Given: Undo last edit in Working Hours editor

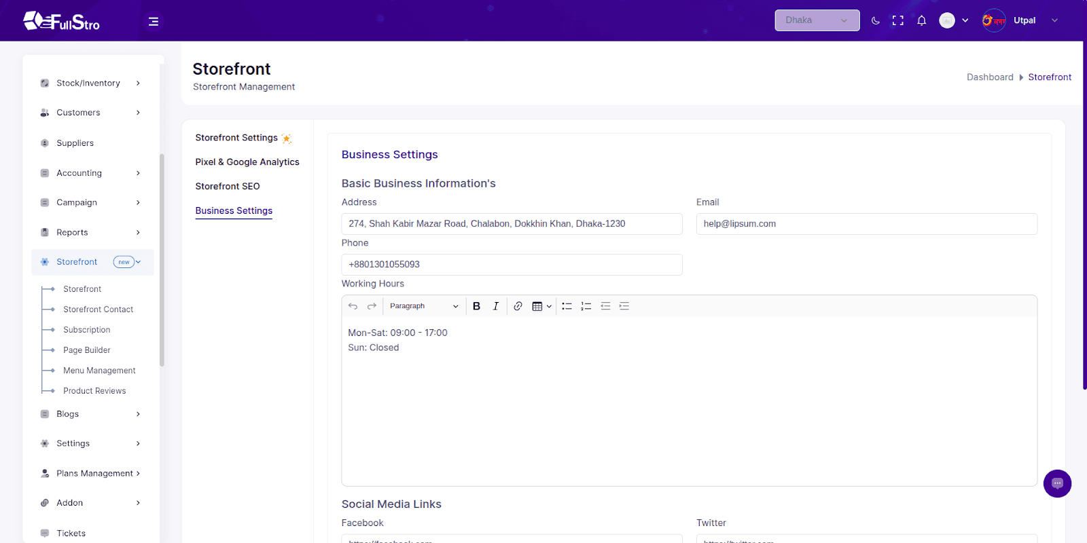Looking at the screenshot, I should (353, 306).
